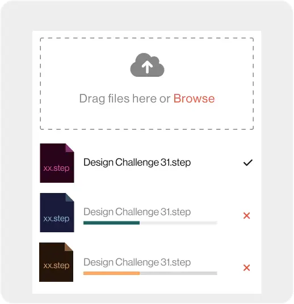Viewport: 294px width, 304px height.
Task: Click the filled orange progress bar segment
Action: (112, 273)
